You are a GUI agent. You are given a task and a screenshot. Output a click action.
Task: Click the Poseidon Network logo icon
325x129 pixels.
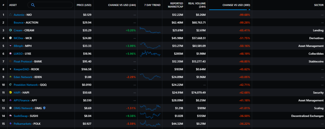(10, 85)
